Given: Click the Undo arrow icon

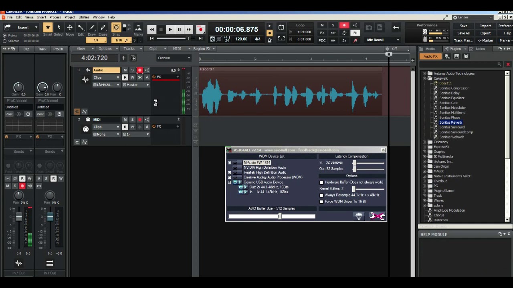Looking at the screenshot, I should click(x=396, y=28).
